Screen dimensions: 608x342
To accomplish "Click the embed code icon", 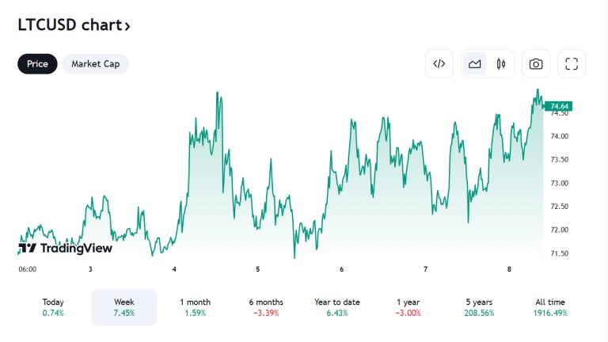I will pos(439,64).
